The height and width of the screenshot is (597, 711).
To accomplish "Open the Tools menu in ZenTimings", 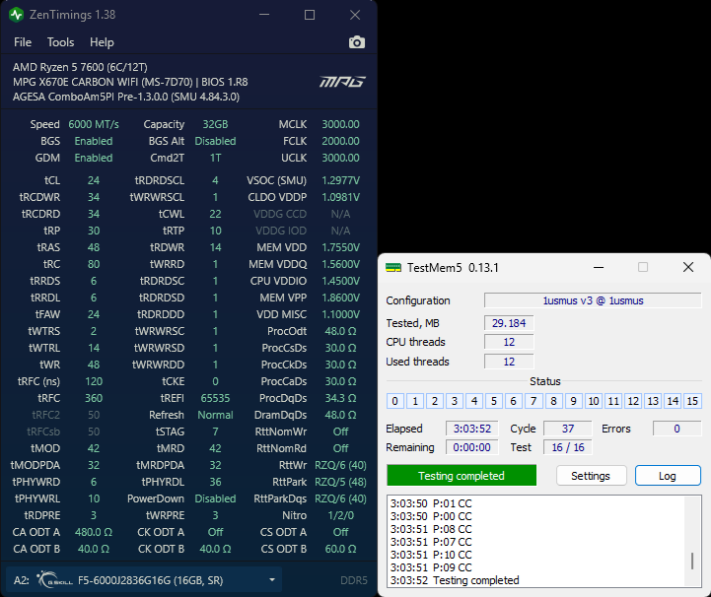I will pyautogui.click(x=60, y=42).
